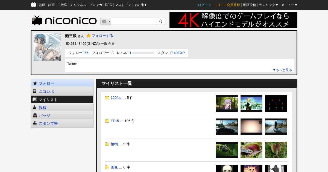
Task: Click the small TV icon in top bar
Action: coord(33,5)
